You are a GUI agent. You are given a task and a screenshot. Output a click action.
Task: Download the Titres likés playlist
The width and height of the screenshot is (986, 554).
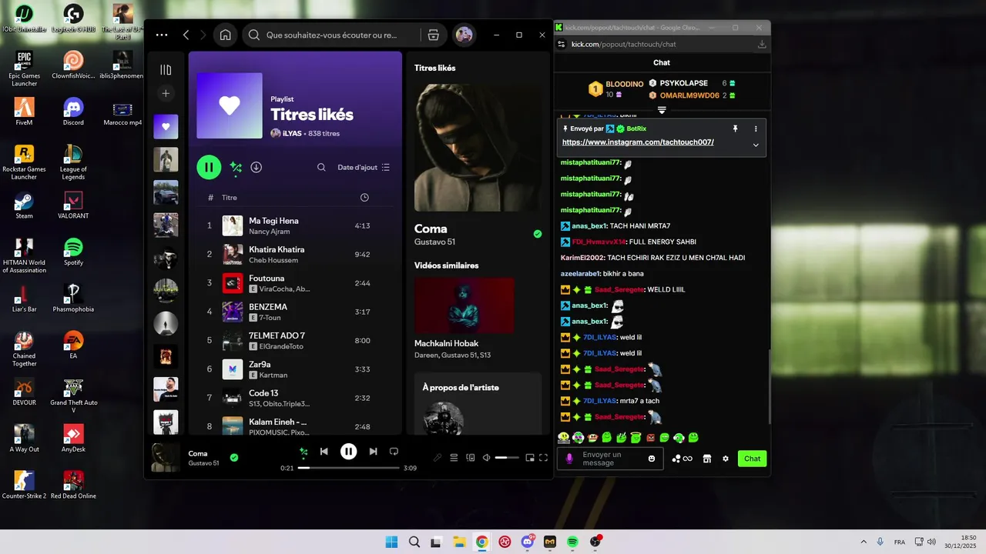(x=257, y=167)
